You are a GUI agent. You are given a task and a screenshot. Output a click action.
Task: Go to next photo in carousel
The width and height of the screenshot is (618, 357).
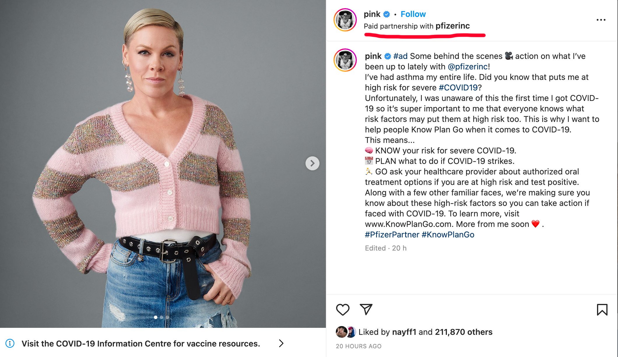pos(312,163)
